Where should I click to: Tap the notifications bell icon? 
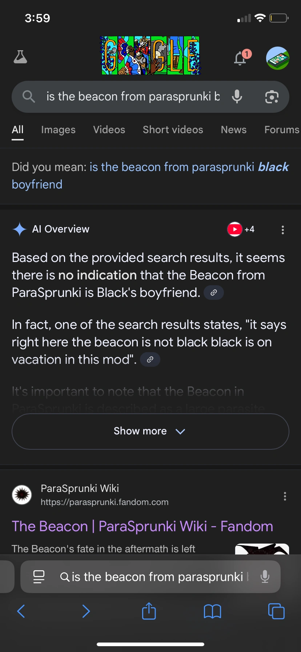coord(240,58)
